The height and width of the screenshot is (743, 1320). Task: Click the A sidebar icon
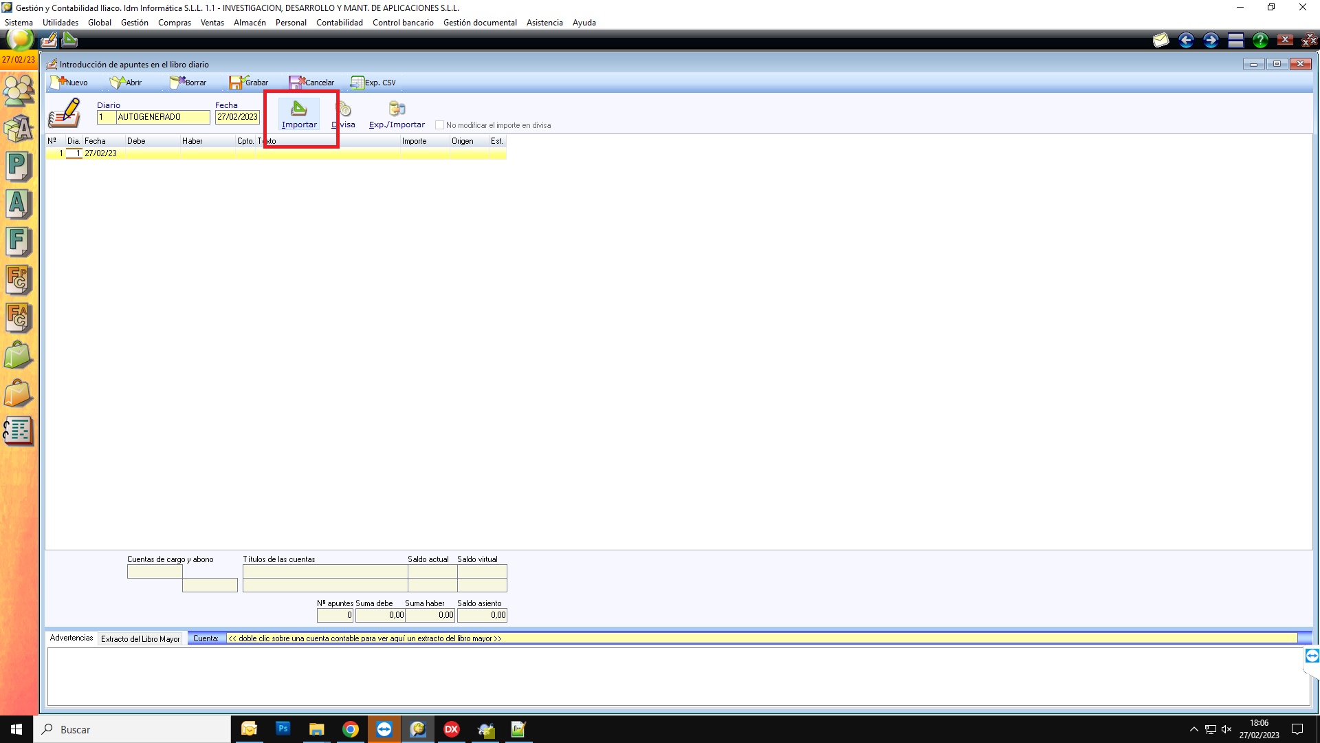tap(19, 204)
